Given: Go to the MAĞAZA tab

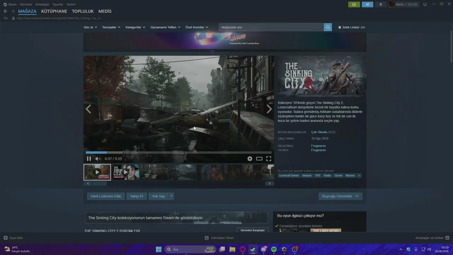Looking at the screenshot, I should [27, 11].
